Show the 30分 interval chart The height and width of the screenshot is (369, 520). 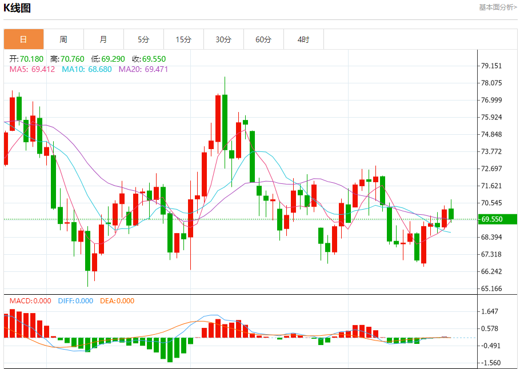click(223, 39)
